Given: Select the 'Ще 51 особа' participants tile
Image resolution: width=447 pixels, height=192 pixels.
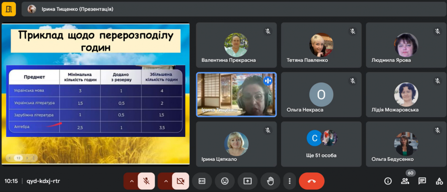Looking at the screenshot, I should tap(321, 144).
